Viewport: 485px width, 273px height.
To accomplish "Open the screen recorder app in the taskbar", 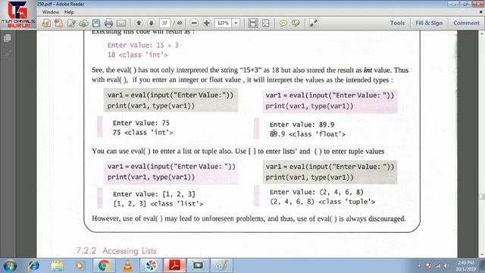I will [x=198, y=265].
